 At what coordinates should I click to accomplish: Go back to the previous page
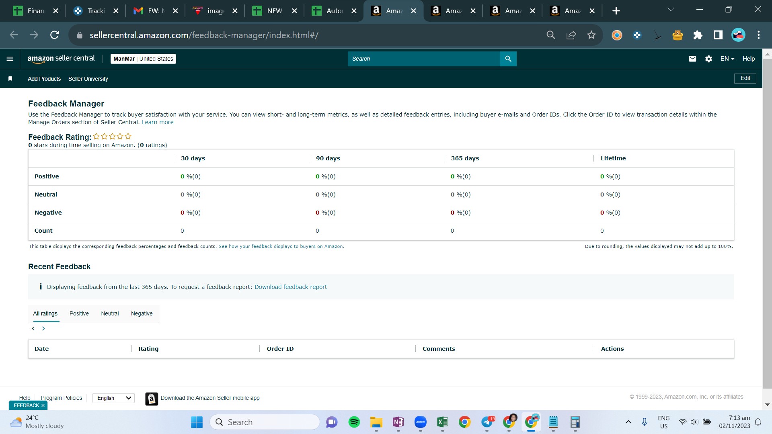tap(14, 35)
